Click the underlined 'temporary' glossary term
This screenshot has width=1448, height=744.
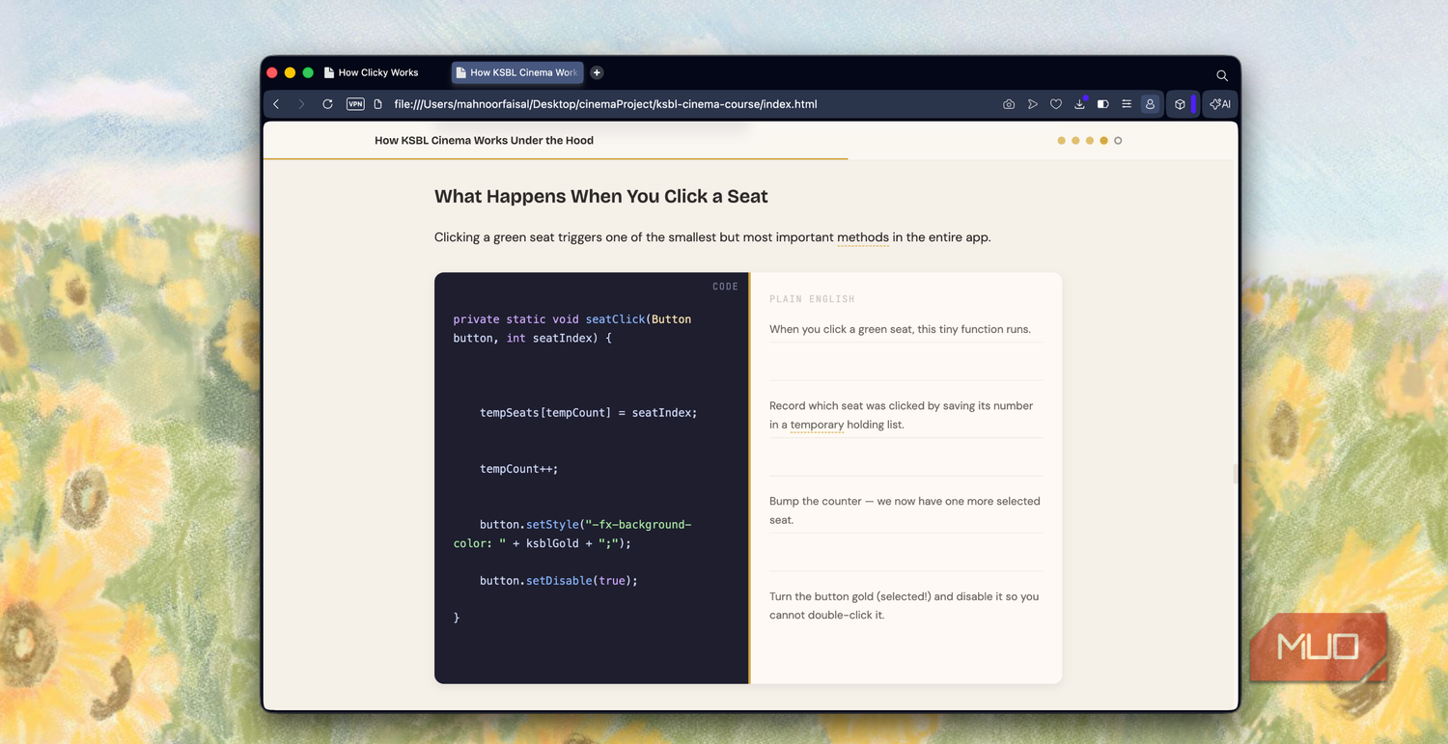coord(817,425)
